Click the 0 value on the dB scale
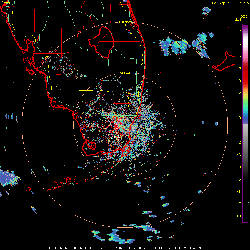250x250 pixels. 240,118
